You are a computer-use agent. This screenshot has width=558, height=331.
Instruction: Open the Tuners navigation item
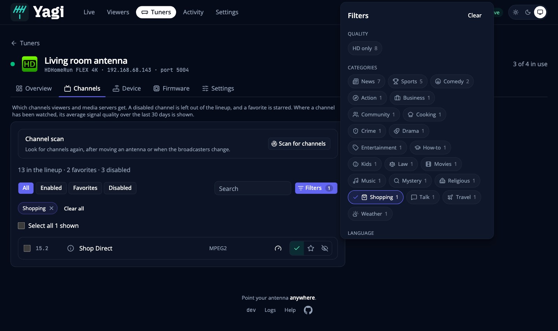[156, 12]
